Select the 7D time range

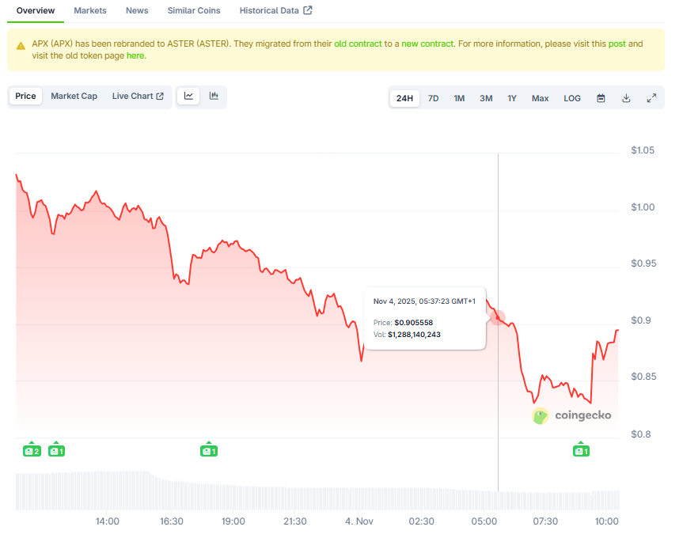pos(433,98)
